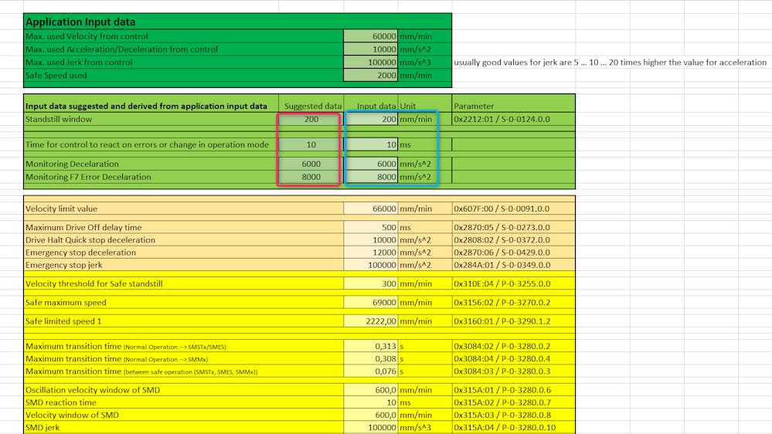
Task: Click the 'Standstill window' row label
Action: [59, 119]
